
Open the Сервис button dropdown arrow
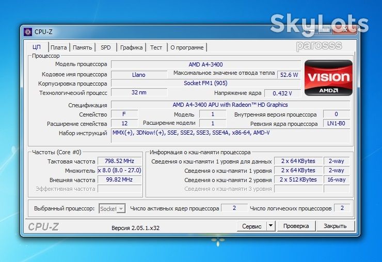tap(270, 226)
